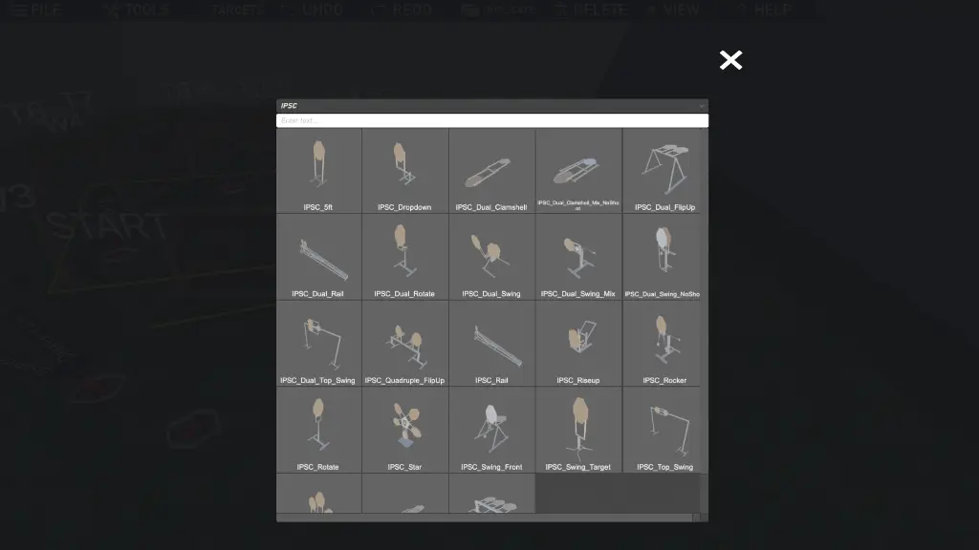Select the IPSC_Top_Swing target
Image resolution: width=979 pixels, height=550 pixels.
[x=665, y=431]
